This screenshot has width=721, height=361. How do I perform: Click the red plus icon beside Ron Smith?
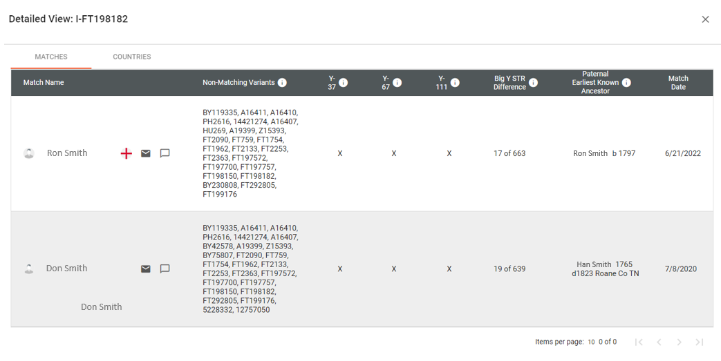tap(126, 153)
